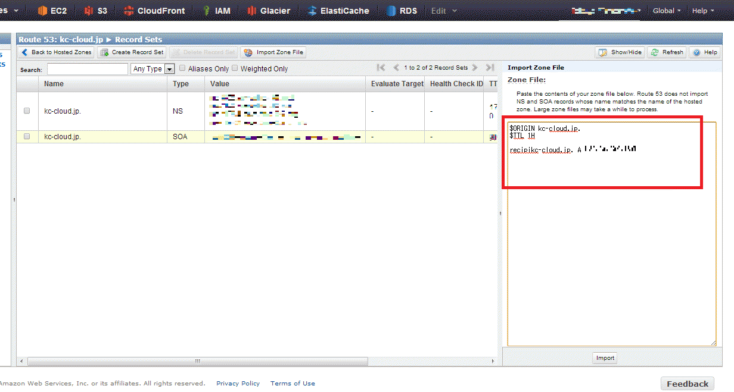Open the IAM service shortcut
The height and width of the screenshot is (392, 734).
216,11
